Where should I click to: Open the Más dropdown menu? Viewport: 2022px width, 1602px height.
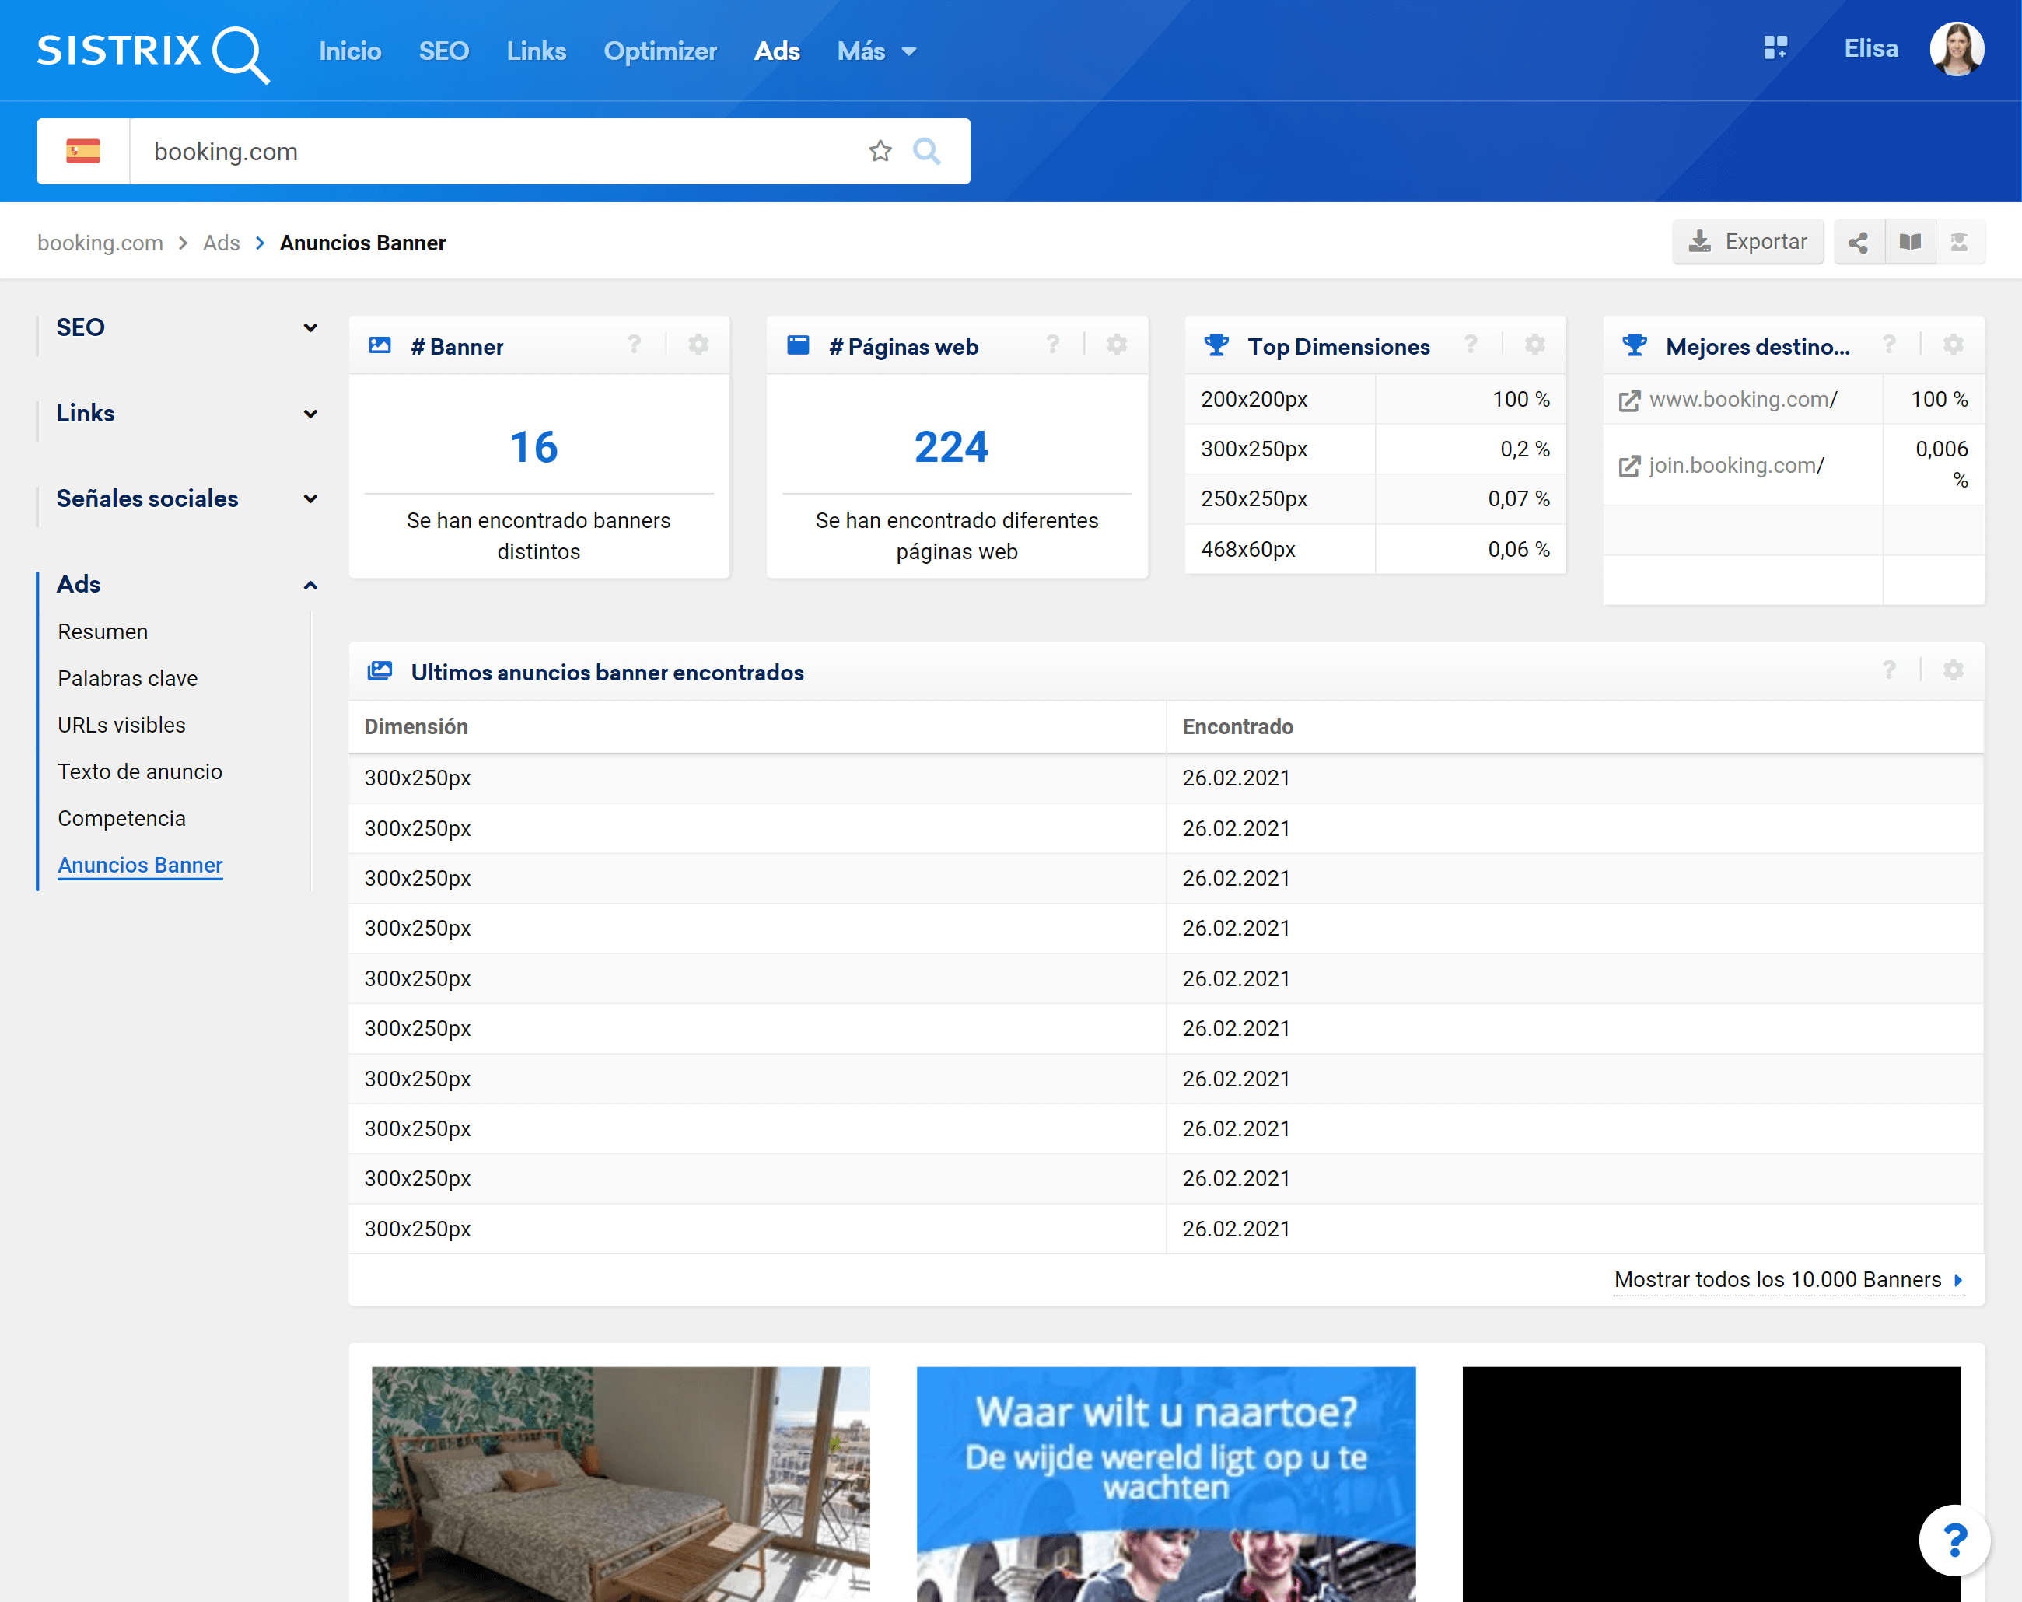point(876,51)
